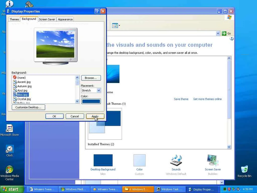257x193 pixels.
Task: Click the green Go arrow button
Action: point(224,33)
